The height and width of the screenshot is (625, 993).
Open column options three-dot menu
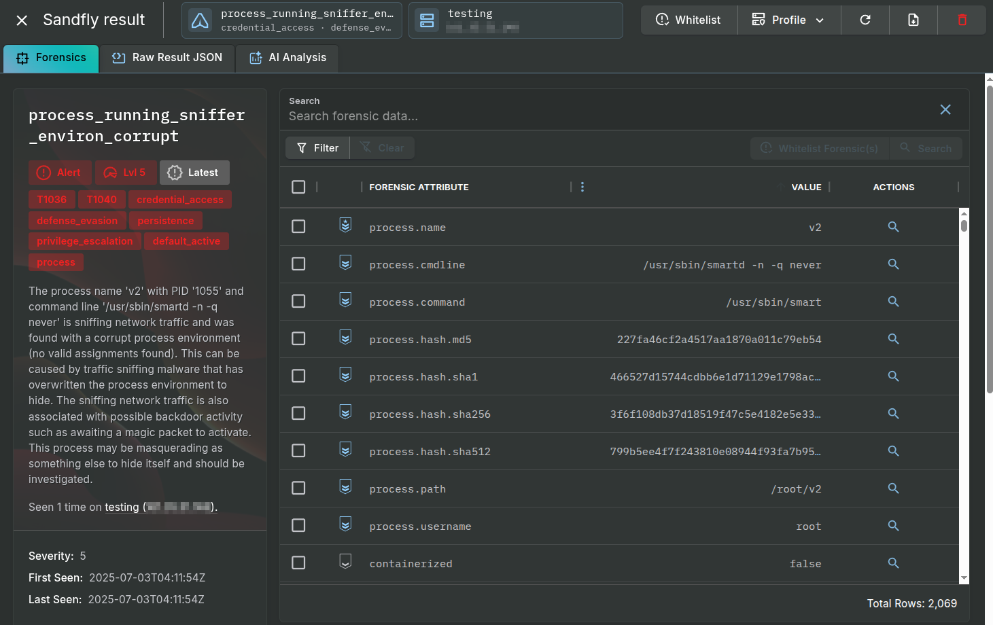coord(582,187)
